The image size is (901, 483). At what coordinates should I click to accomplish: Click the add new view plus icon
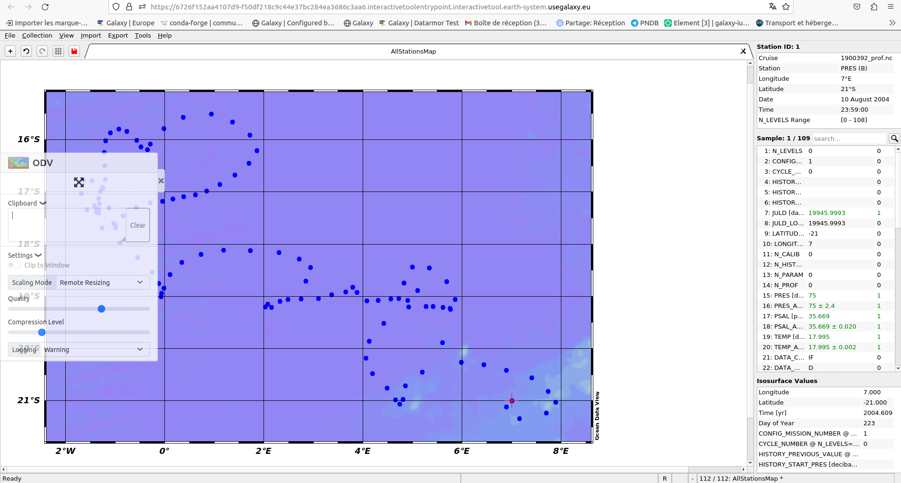(10, 51)
